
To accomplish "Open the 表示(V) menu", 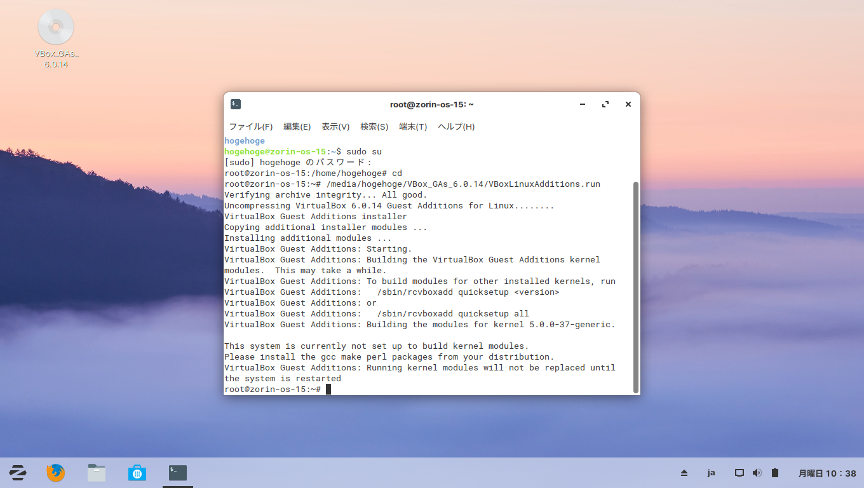I will [335, 126].
